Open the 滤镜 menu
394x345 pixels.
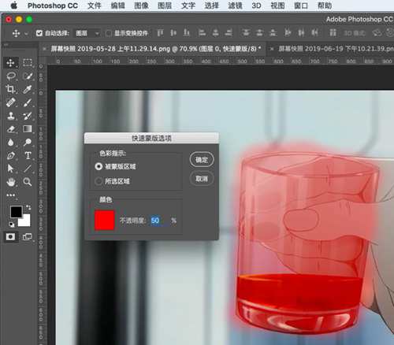(x=235, y=6)
